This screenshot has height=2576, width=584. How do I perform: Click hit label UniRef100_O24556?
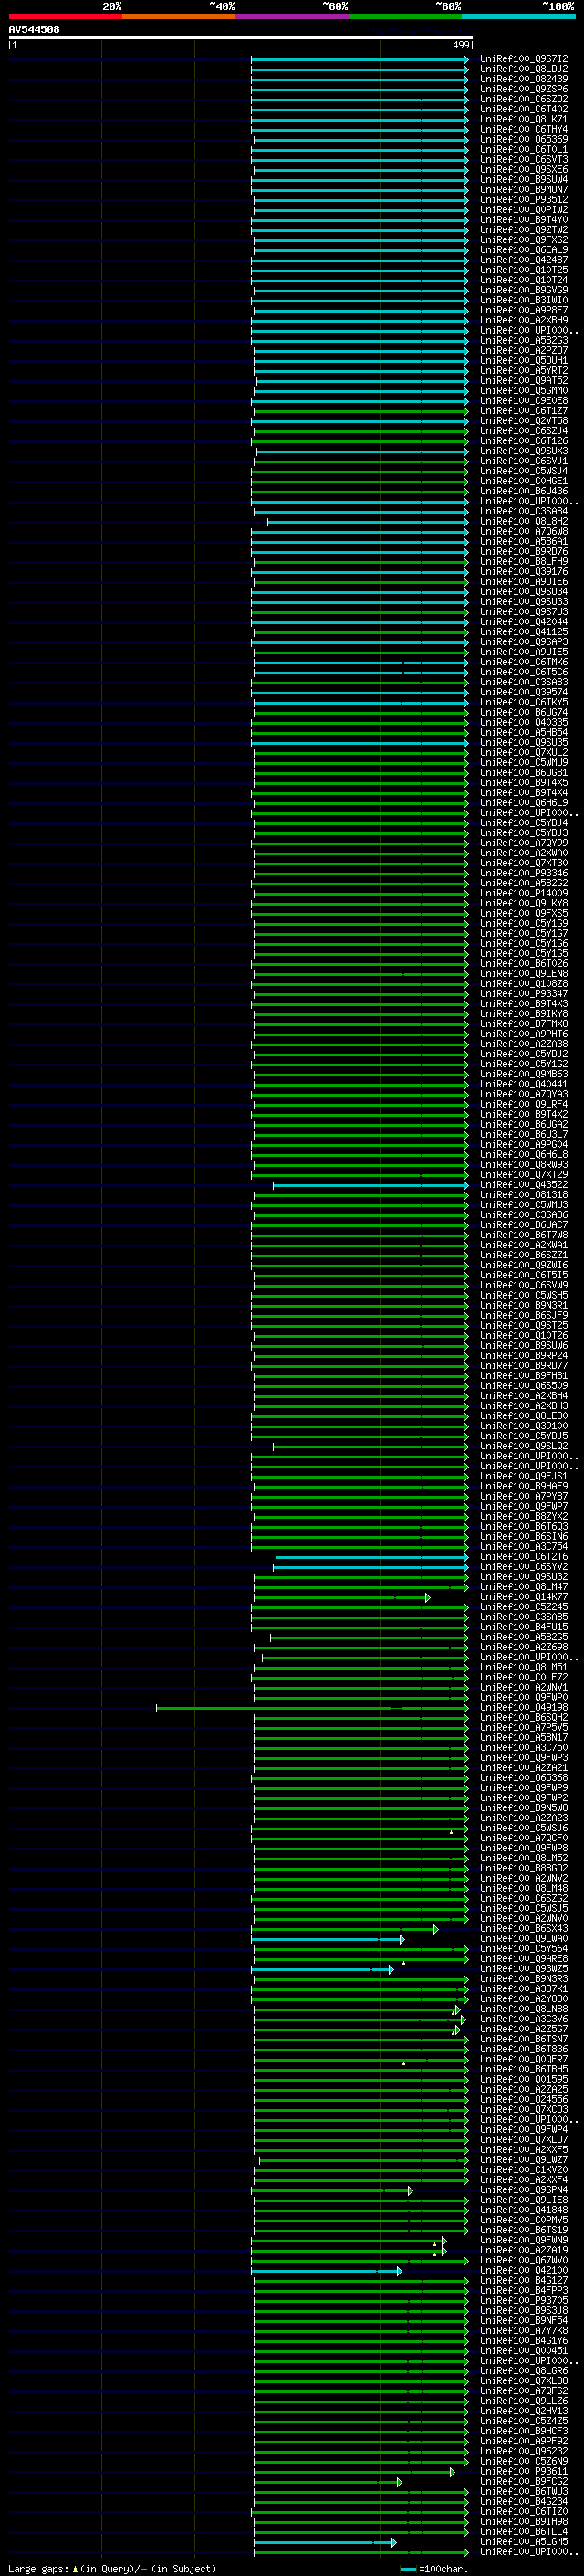(x=524, y=2100)
